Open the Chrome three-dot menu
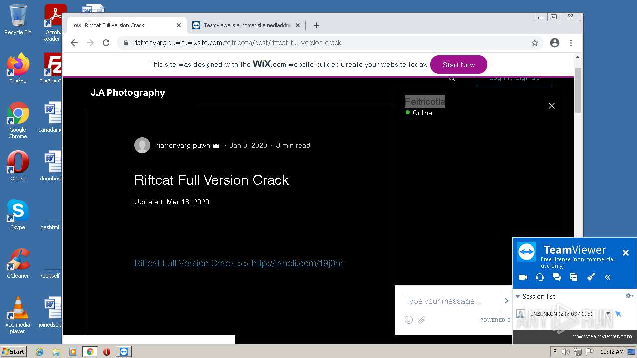 point(571,43)
